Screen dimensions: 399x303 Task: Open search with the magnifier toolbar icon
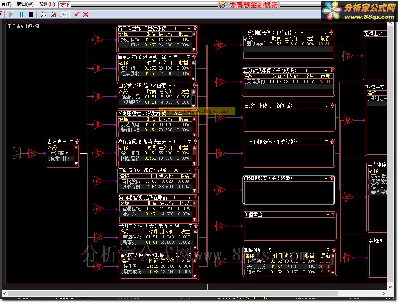point(43,15)
